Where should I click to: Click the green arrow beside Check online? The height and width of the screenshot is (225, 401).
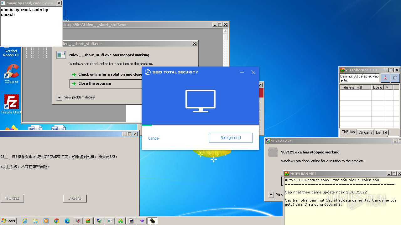coord(74,75)
